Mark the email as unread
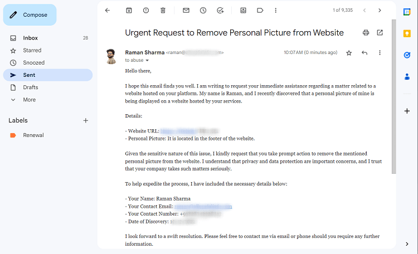This screenshot has width=418, height=254. coord(186,10)
